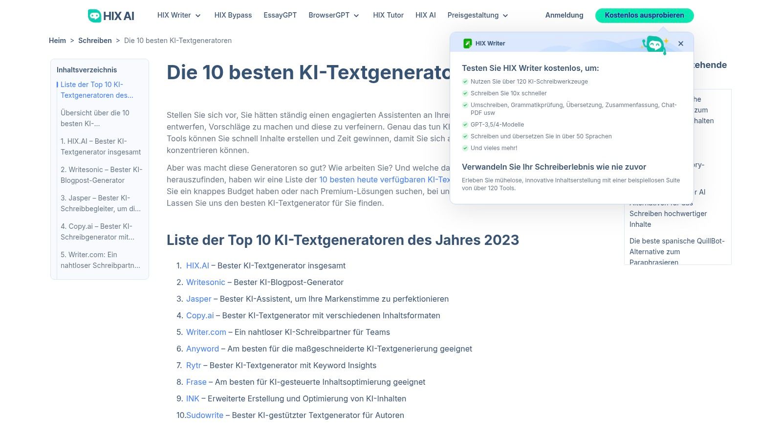Click checkmark beside 'Umschreiben, Grammatikprüfung' line
The image size is (782, 440).
[x=465, y=105]
